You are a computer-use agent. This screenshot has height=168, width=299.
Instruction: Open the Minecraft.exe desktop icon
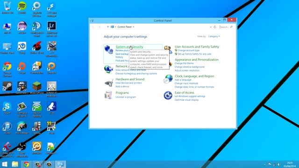point(37,88)
